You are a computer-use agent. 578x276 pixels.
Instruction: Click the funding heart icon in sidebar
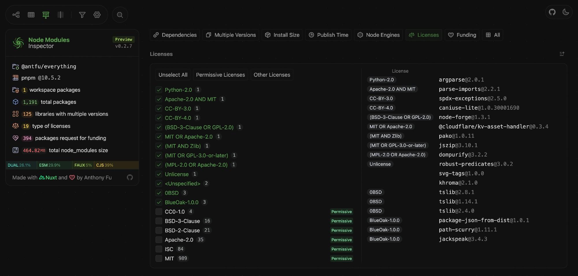(x=16, y=138)
